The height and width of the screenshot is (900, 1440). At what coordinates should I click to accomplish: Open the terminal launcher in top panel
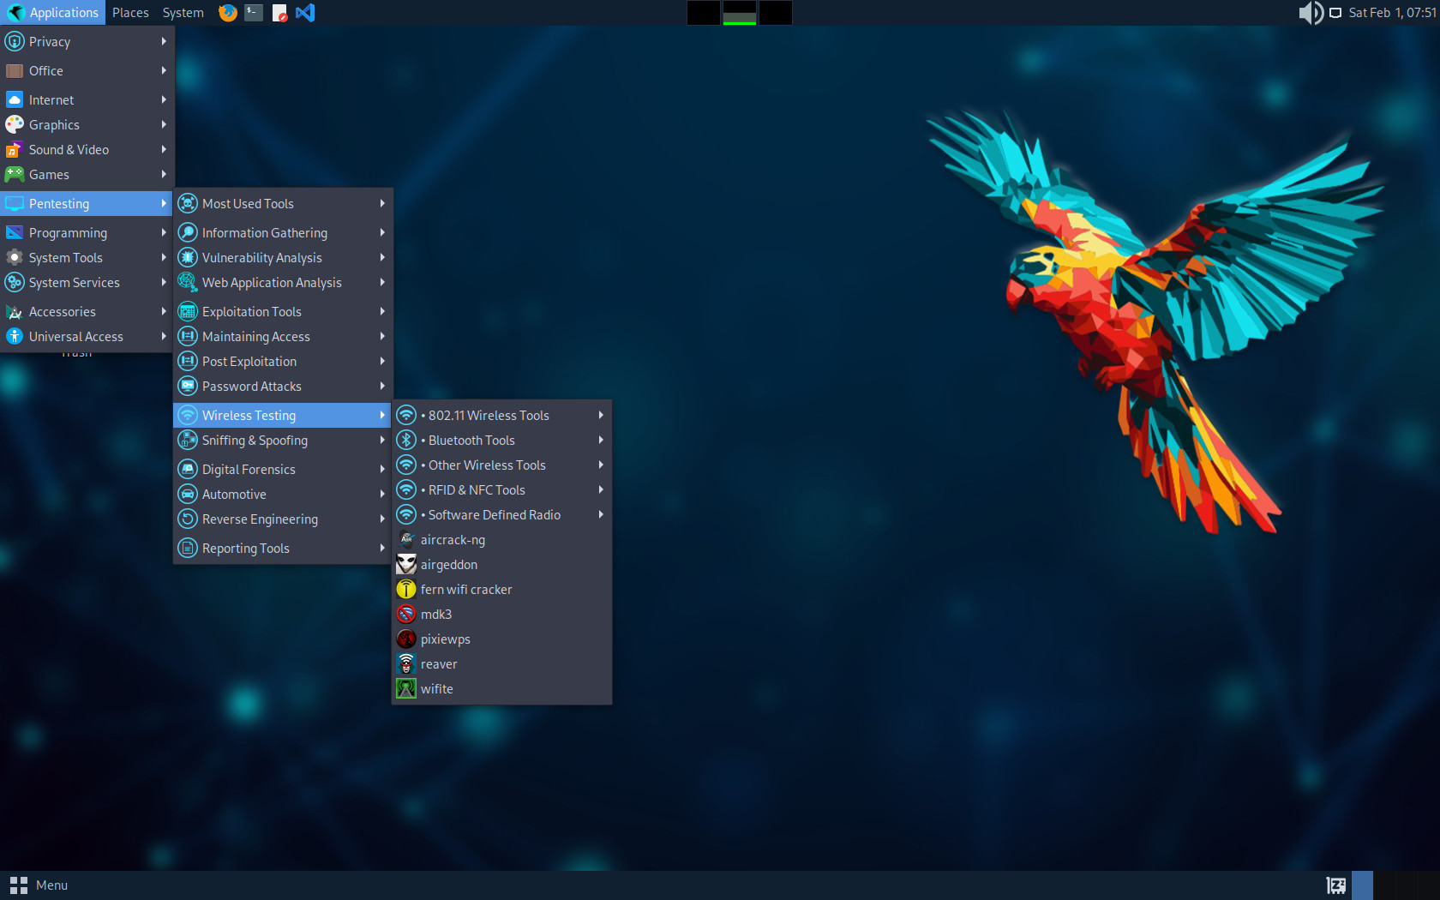pyautogui.click(x=254, y=13)
